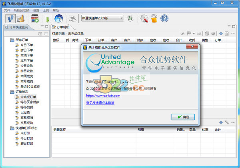Viewport: 240px width, 168px height.
Task: Expand all tree nodes plus icon
Action: pyautogui.click(x=40, y=34)
